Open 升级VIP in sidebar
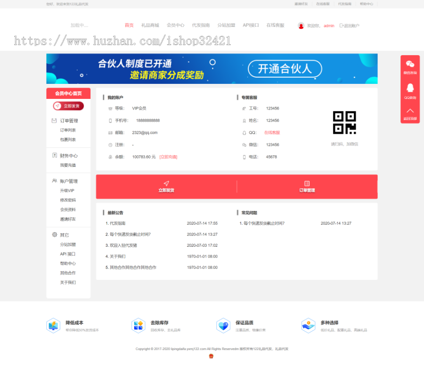Screen dimensions: 424x373 pyautogui.click(x=67, y=191)
